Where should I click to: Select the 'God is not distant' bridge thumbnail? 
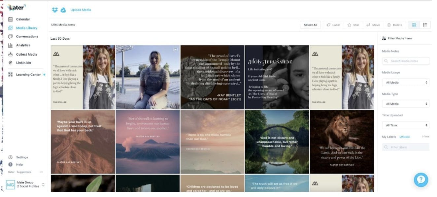(277, 142)
